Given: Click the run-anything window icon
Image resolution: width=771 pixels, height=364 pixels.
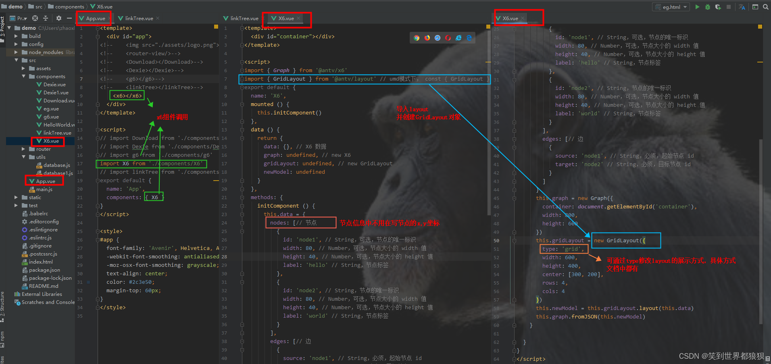Looking at the screenshot, I should click(x=755, y=7).
